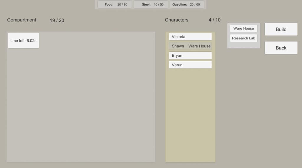The height and width of the screenshot is (168, 302).
Task: Click the Build button
Action: 281,29
